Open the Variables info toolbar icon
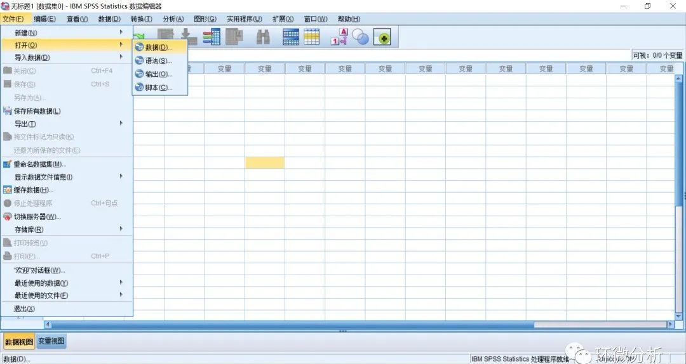Screen dimensions: 686x364 tap(212, 37)
